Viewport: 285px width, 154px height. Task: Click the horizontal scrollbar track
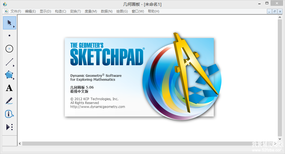pyautogui.click(x=148, y=144)
